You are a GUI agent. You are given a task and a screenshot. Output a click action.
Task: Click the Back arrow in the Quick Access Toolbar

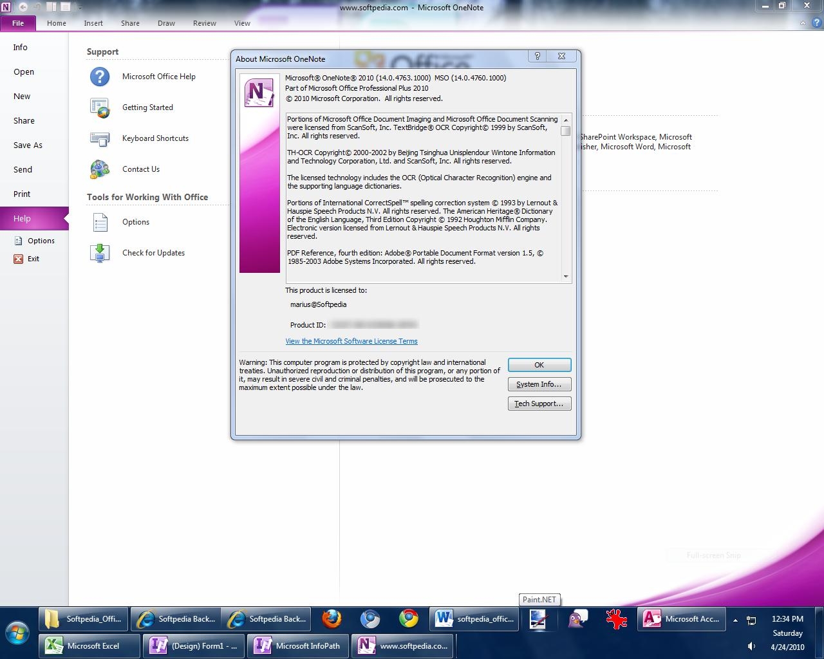coord(23,7)
